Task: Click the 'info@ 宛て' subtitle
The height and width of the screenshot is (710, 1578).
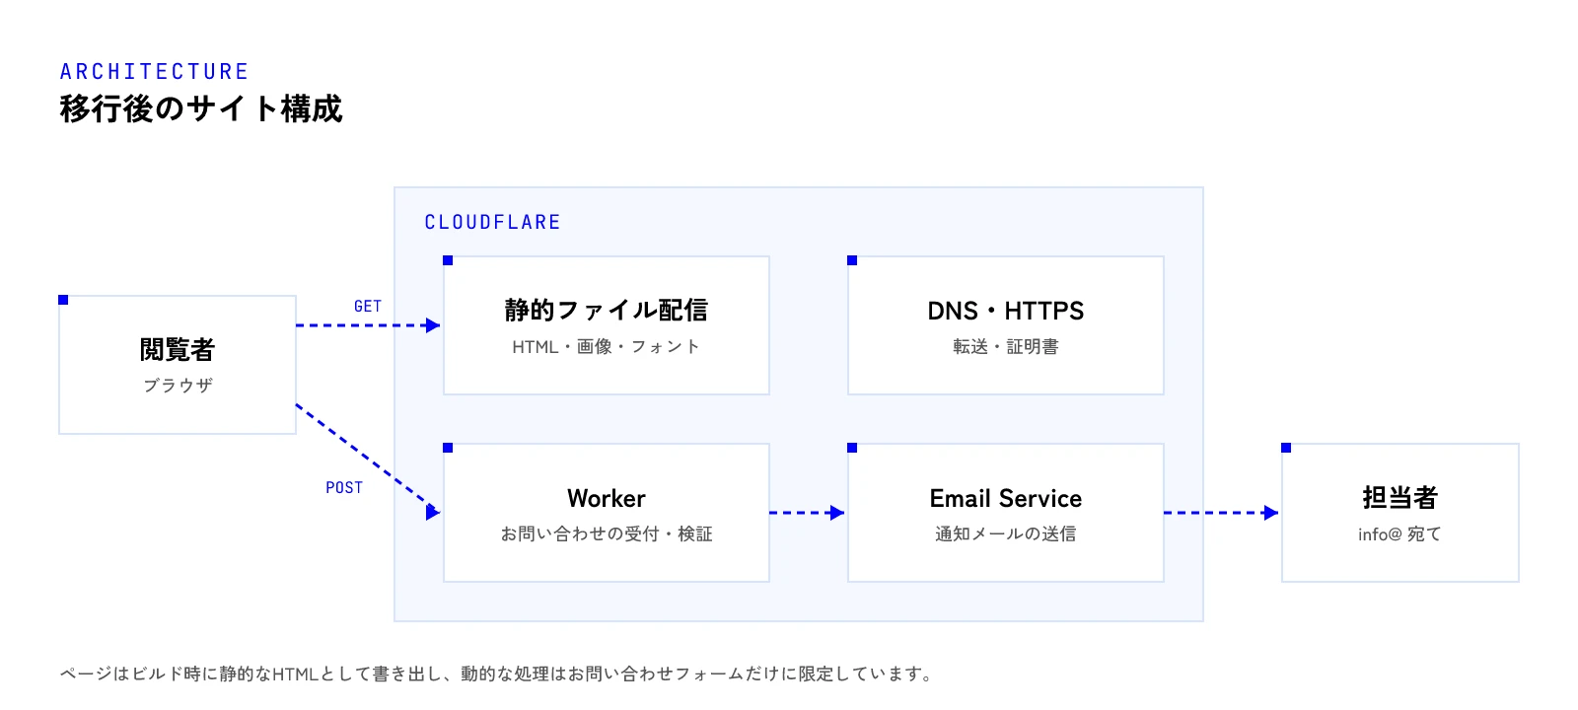Action: click(x=1400, y=534)
